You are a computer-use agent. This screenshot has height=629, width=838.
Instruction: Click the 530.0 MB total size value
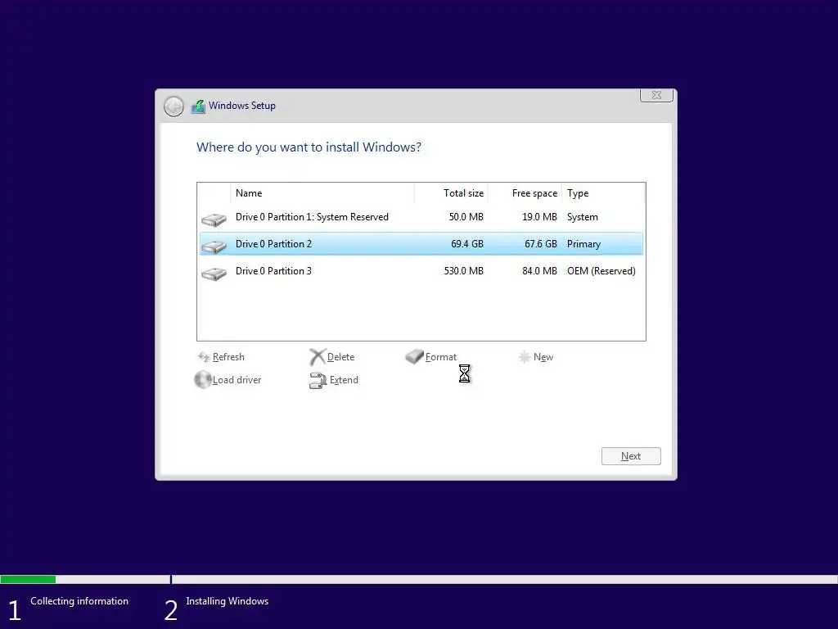pyautogui.click(x=463, y=270)
